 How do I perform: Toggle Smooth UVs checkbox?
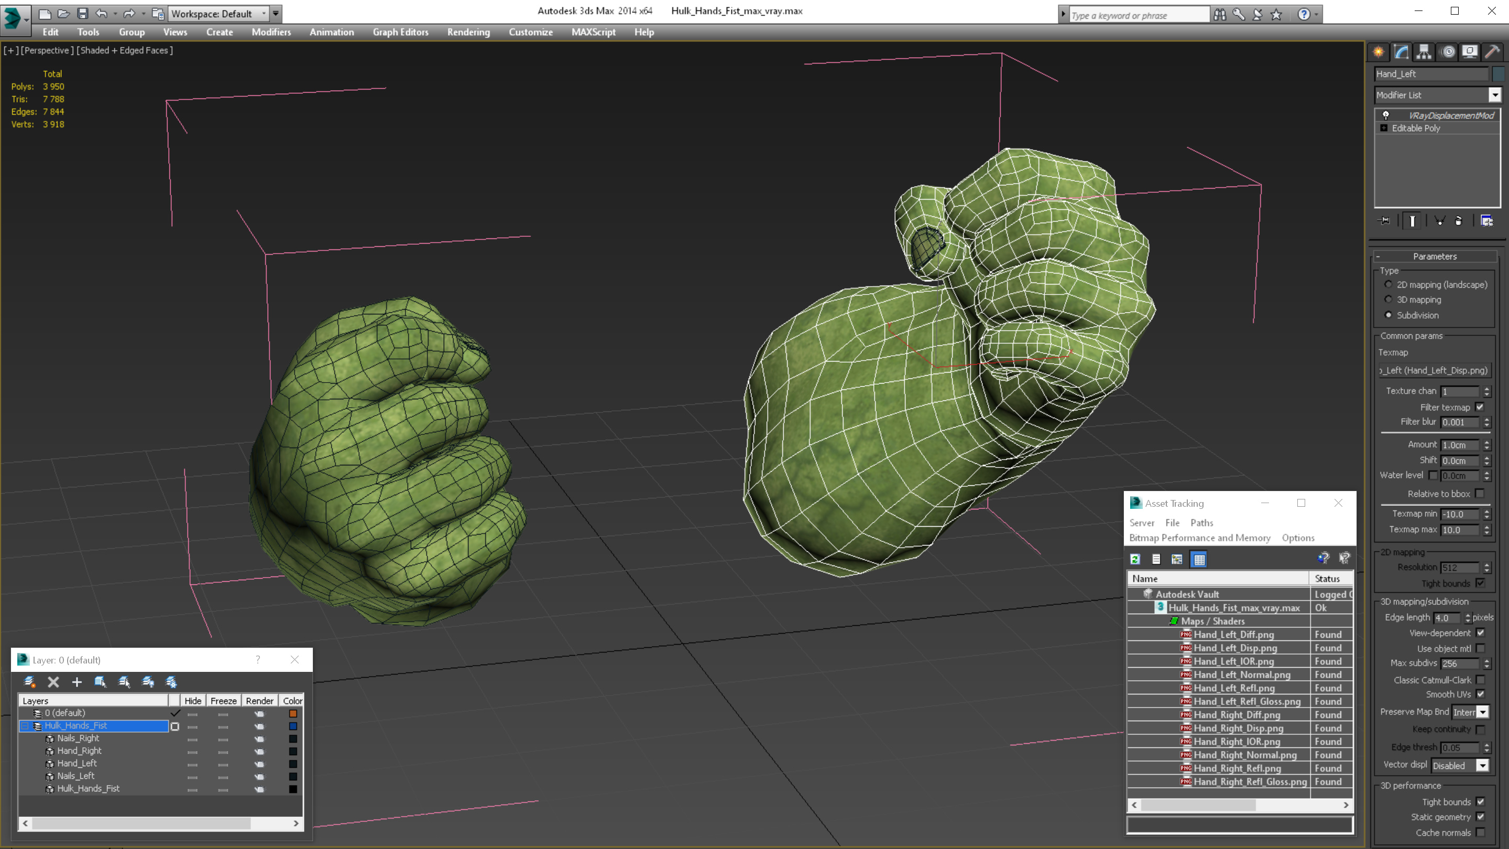(x=1481, y=694)
